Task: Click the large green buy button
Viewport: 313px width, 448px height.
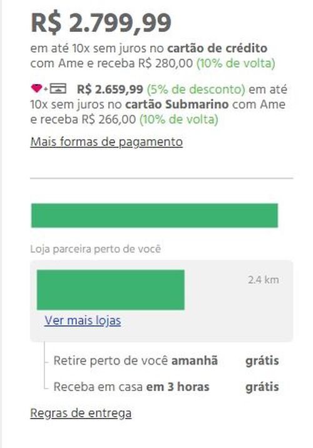Action: (155, 216)
